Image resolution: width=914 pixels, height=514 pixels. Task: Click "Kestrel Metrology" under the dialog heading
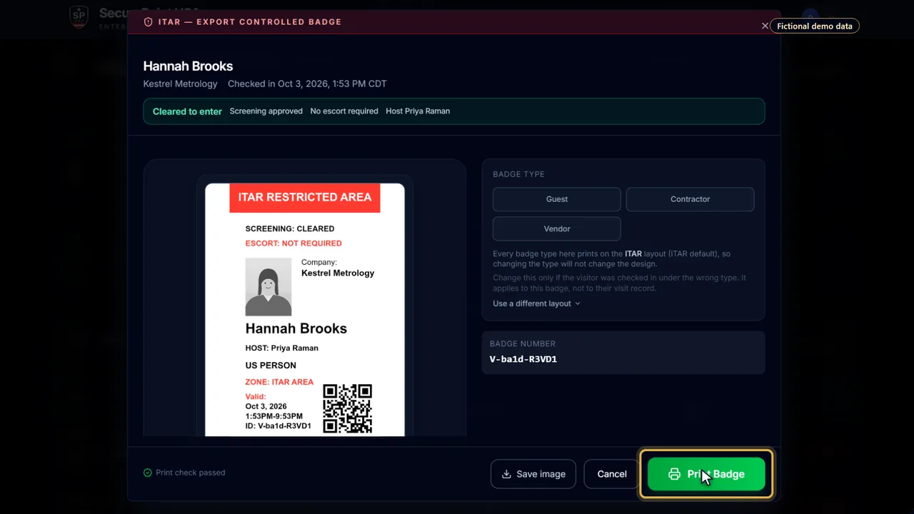[180, 84]
